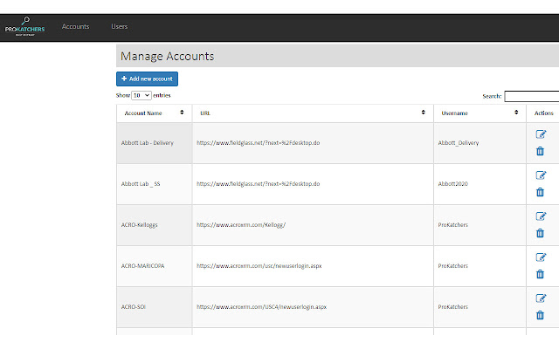Screen dimensions: 559x349
Task: Click the acroxrm.com/USC4/newuserlogin.aspx URL
Action: 261,306
